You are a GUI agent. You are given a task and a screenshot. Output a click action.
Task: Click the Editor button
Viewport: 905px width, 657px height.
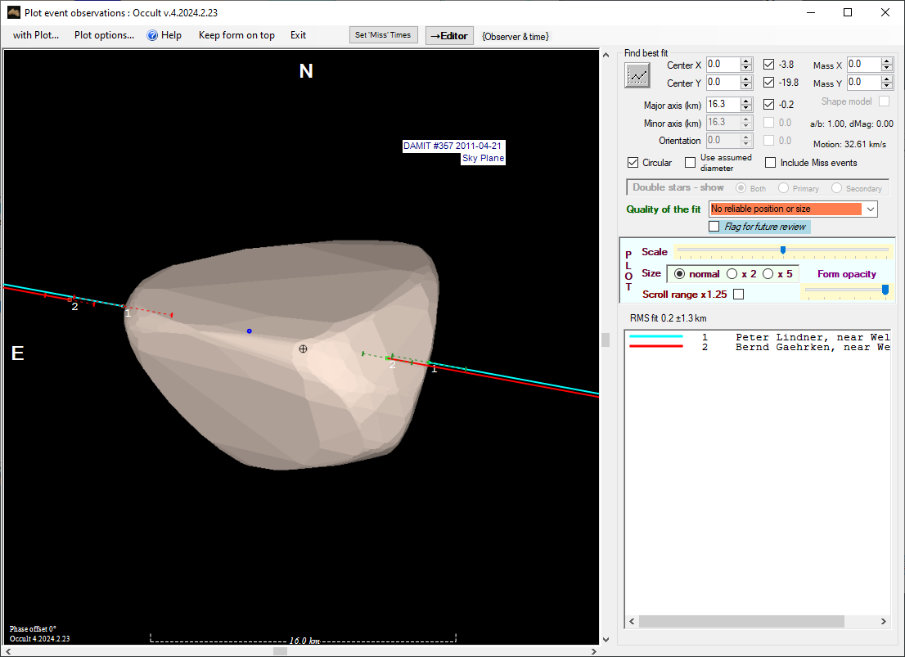449,35
